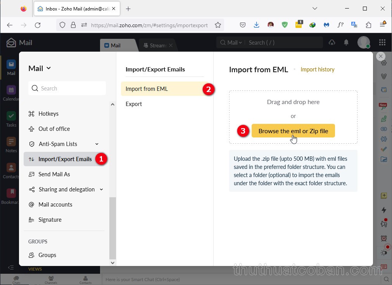
Task: Reload the page in Firefox
Action: point(38,25)
